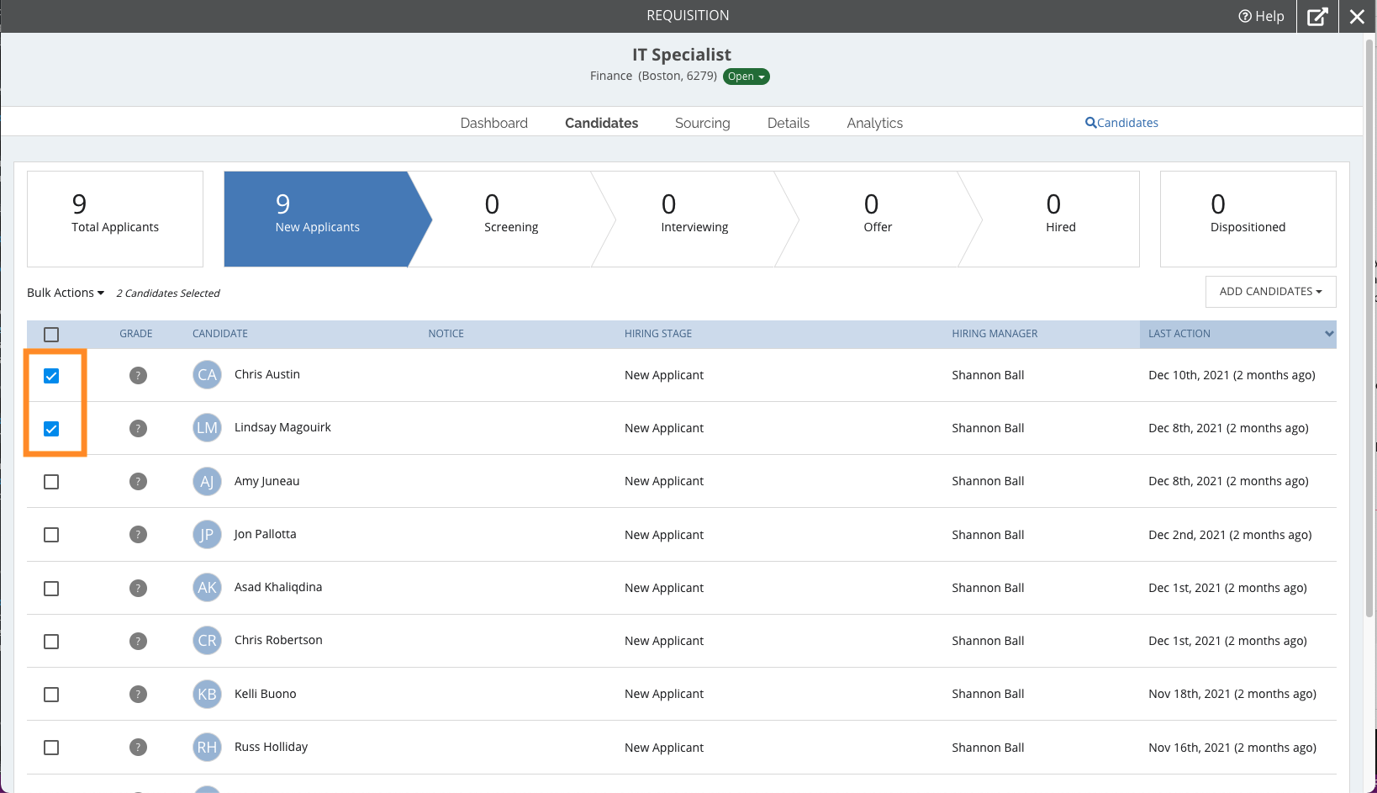Uncheck Chris Austin's checkbox

pyautogui.click(x=51, y=376)
